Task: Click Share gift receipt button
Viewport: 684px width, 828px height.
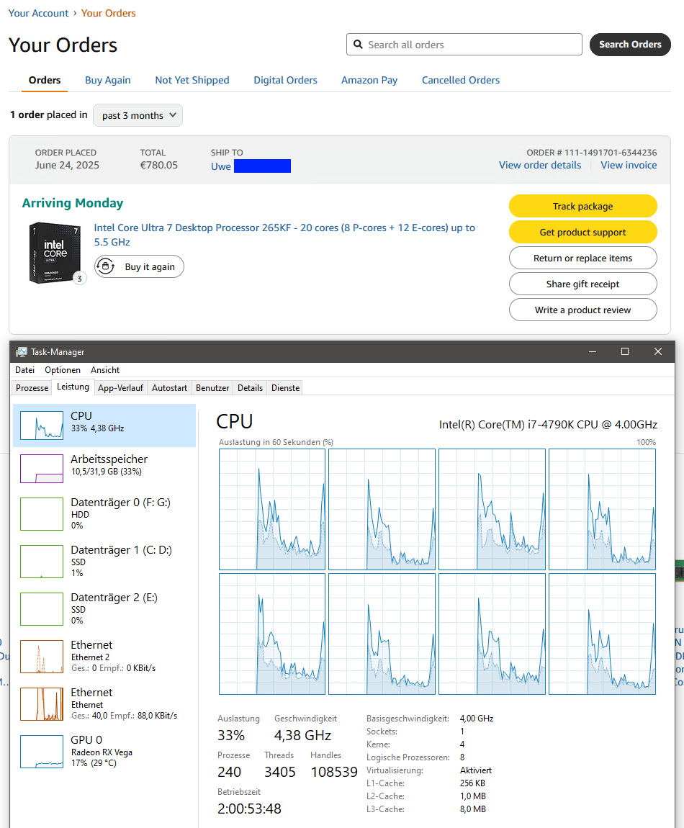Action: point(583,284)
